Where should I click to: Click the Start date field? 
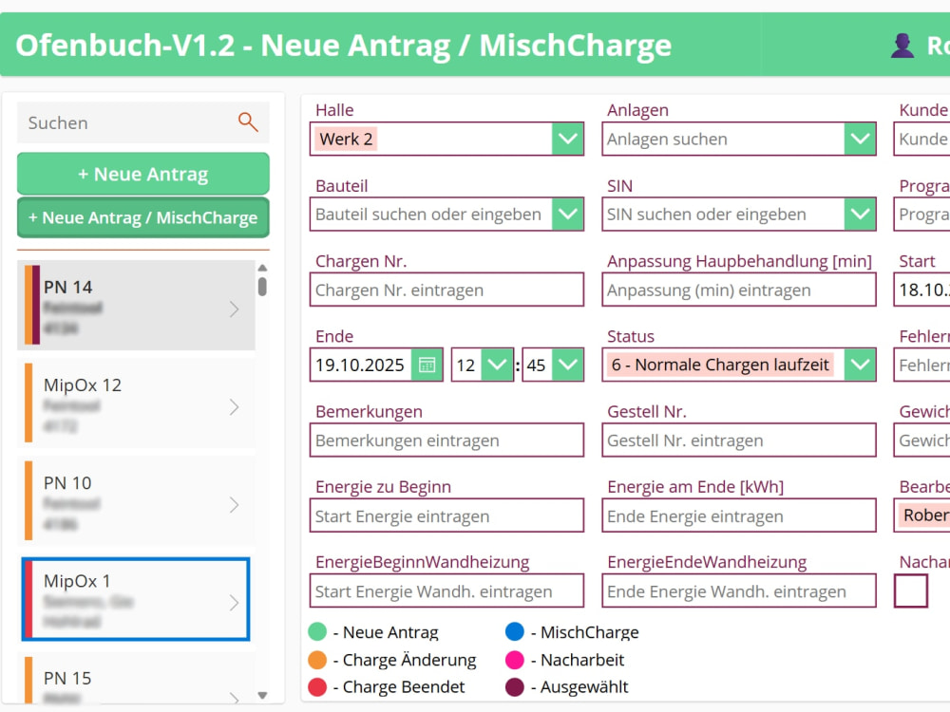tap(922, 290)
